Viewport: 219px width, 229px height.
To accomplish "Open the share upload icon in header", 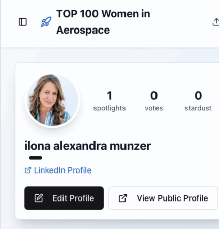I will coord(216,22).
